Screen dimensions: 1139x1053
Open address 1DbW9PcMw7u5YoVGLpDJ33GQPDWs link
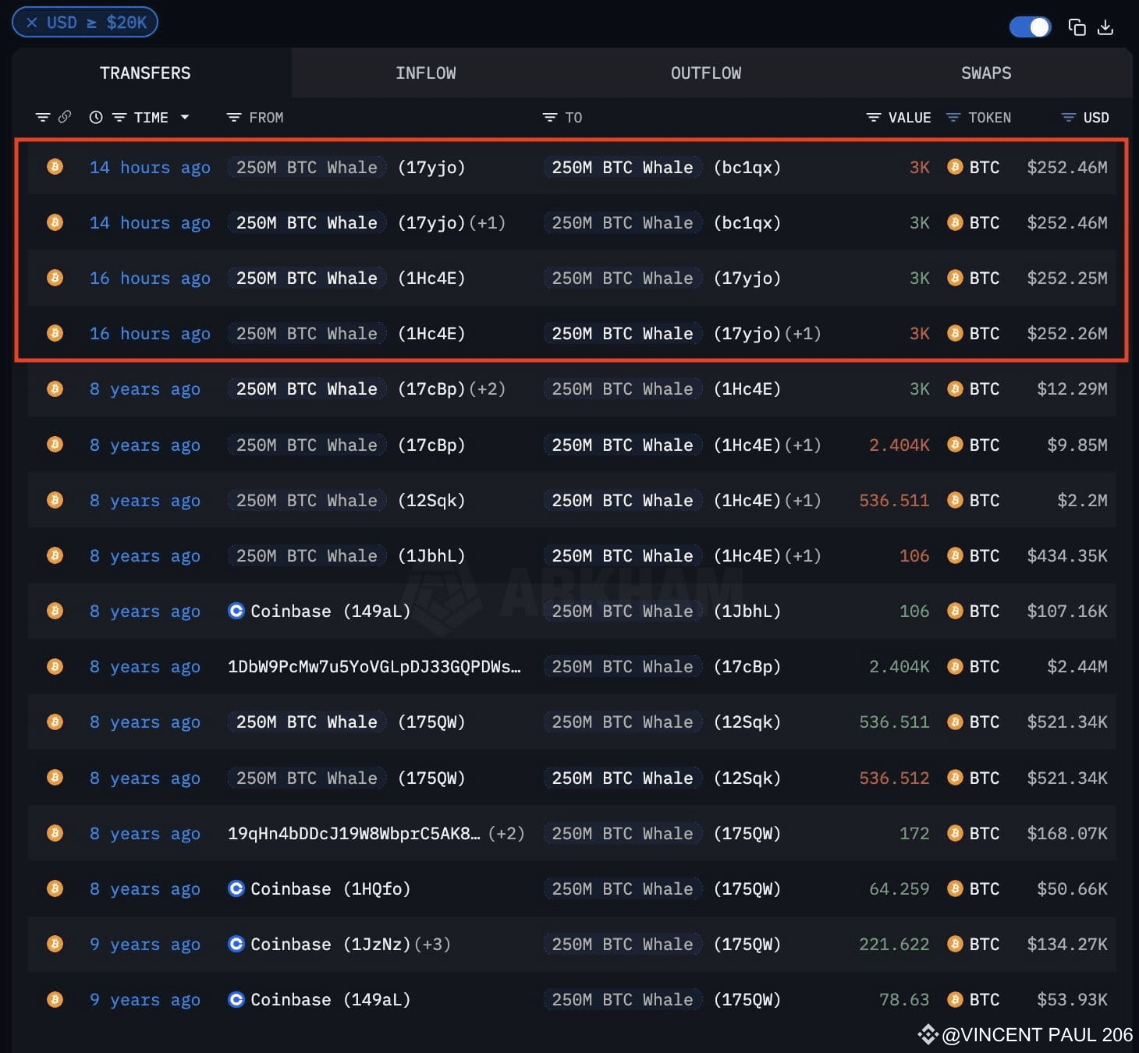click(374, 666)
